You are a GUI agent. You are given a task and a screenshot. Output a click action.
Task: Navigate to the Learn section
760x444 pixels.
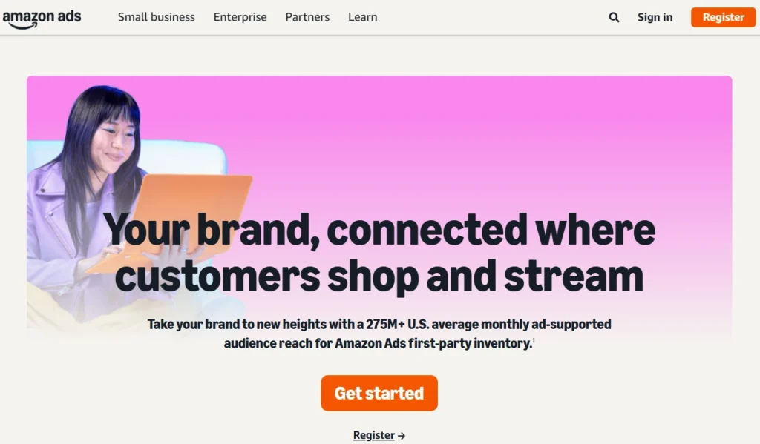coord(362,16)
